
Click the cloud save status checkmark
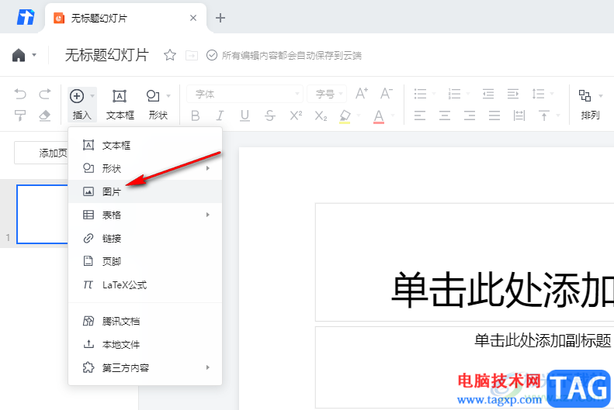[211, 55]
